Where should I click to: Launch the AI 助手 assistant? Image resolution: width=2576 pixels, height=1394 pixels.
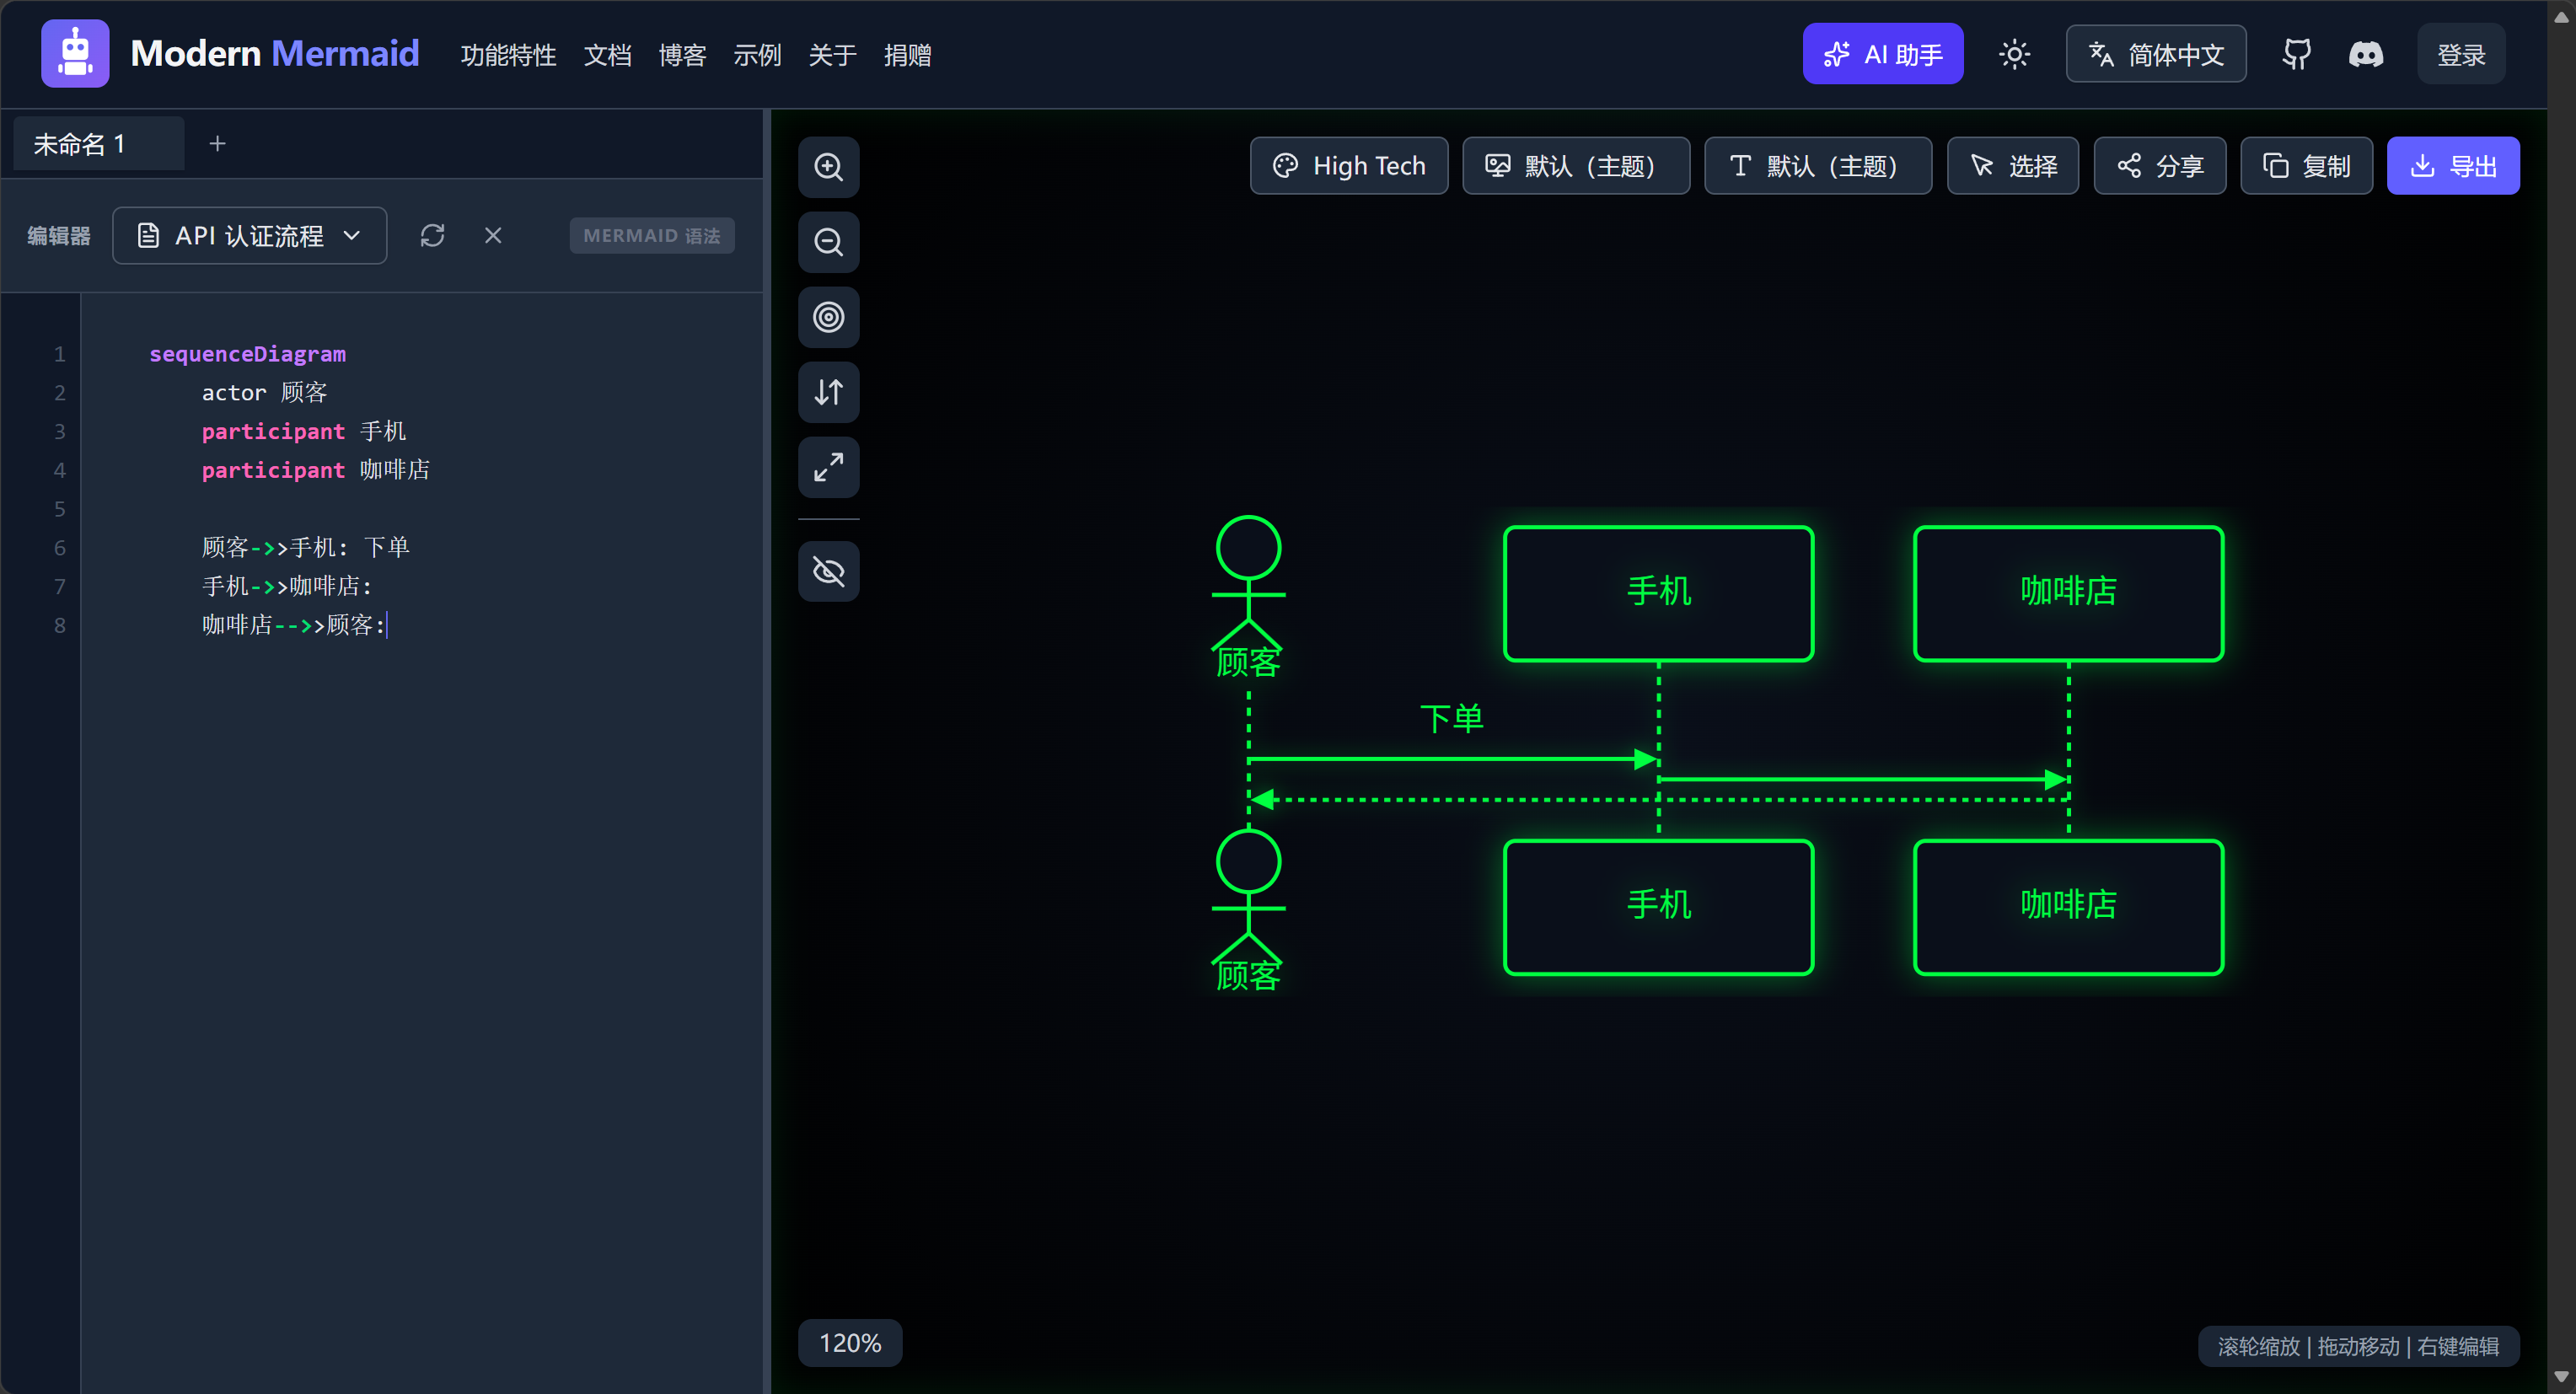point(1882,54)
